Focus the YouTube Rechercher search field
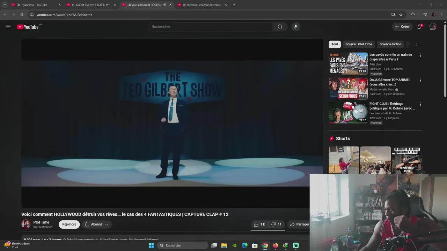Image resolution: width=447 pixels, height=251 pixels. tap(210, 26)
